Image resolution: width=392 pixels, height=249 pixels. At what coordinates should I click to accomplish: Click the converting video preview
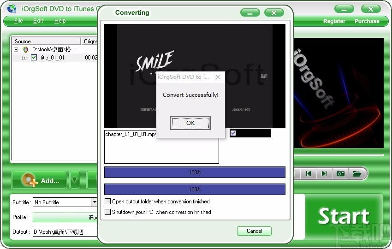click(195, 76)
